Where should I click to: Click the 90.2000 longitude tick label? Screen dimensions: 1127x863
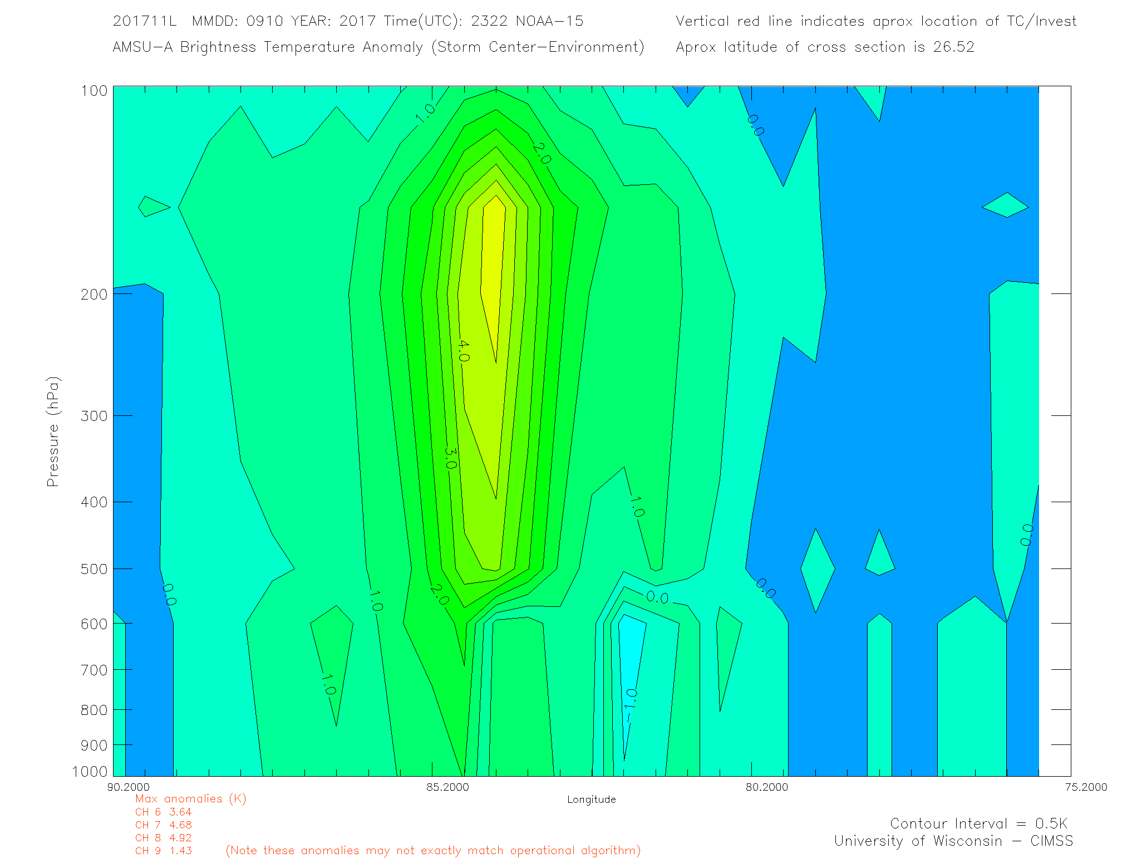pos(129,787)
